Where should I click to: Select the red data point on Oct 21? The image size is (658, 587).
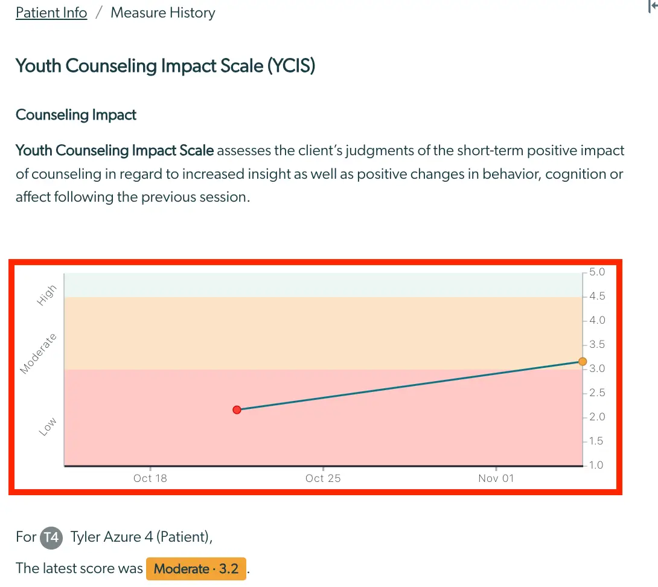point(237,409)
